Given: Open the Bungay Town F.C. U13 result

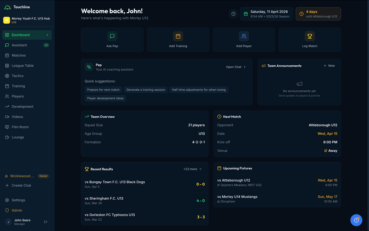Looking at the screenshot, I should coord(145,184).
